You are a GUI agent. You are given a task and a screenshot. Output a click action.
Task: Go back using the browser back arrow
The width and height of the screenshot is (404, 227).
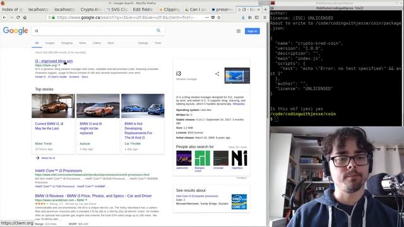coord(4,18)
